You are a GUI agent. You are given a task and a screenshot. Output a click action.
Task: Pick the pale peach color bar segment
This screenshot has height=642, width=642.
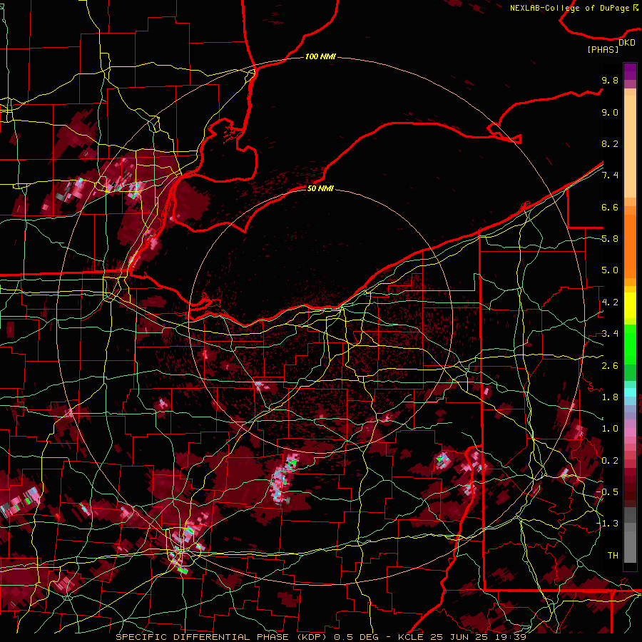[630, 148]
